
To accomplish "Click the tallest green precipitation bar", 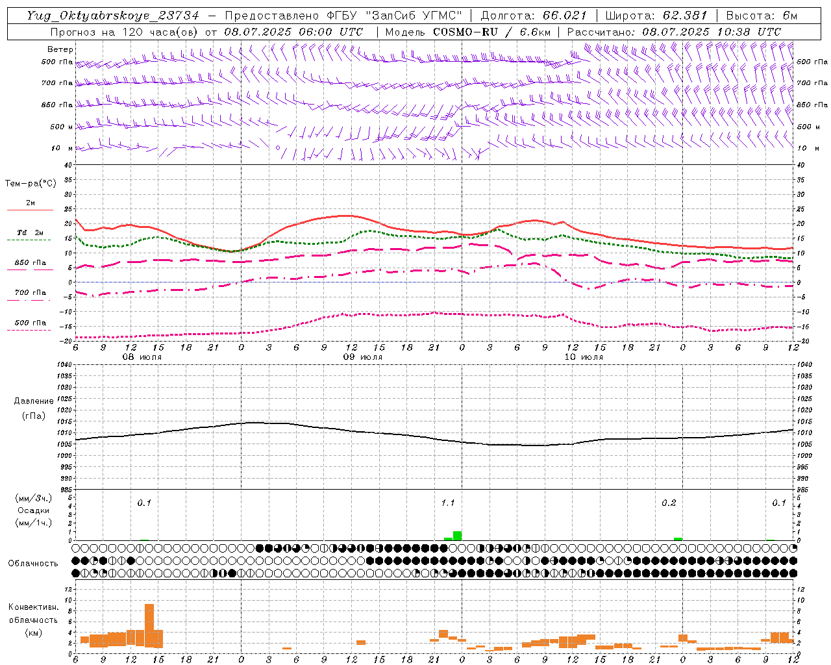I will (458, 536).
